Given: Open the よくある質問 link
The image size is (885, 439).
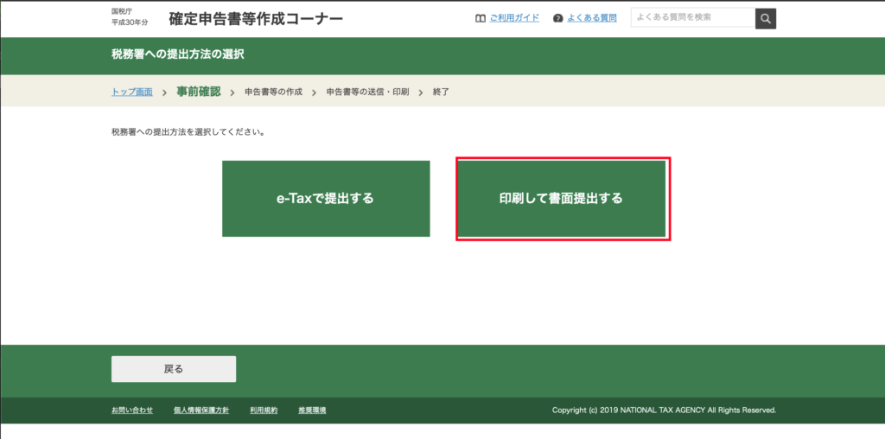Looking at the screenshot, I should coord(592,18).
